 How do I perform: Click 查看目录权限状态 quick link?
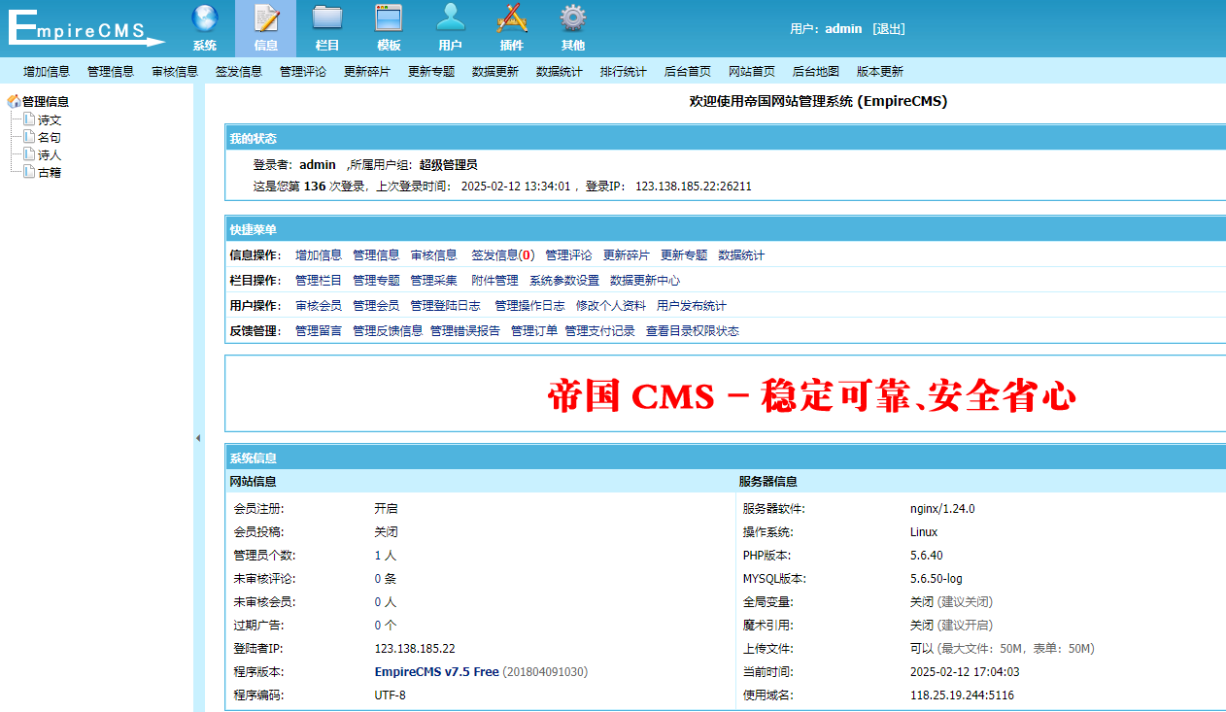(693, 331)
